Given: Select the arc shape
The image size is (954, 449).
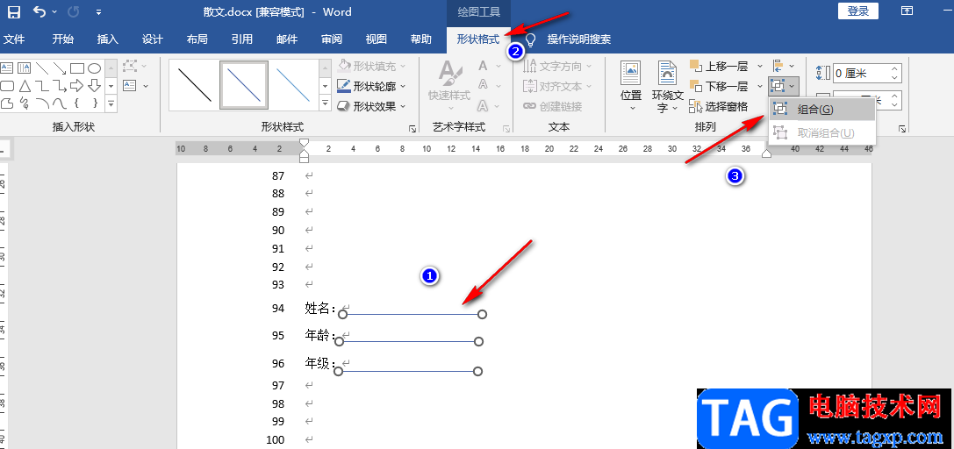Looking at the screenshot, I should [42, 102].
